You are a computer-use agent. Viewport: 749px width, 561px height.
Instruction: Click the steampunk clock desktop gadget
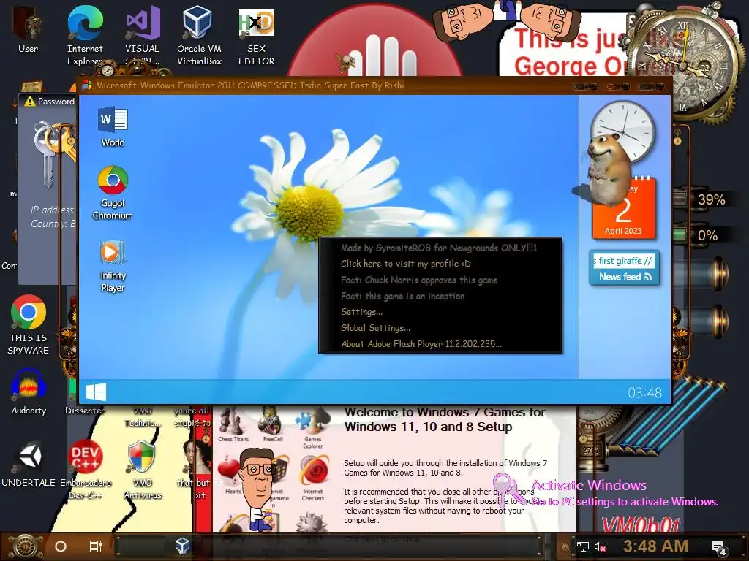tap(685, 64)
